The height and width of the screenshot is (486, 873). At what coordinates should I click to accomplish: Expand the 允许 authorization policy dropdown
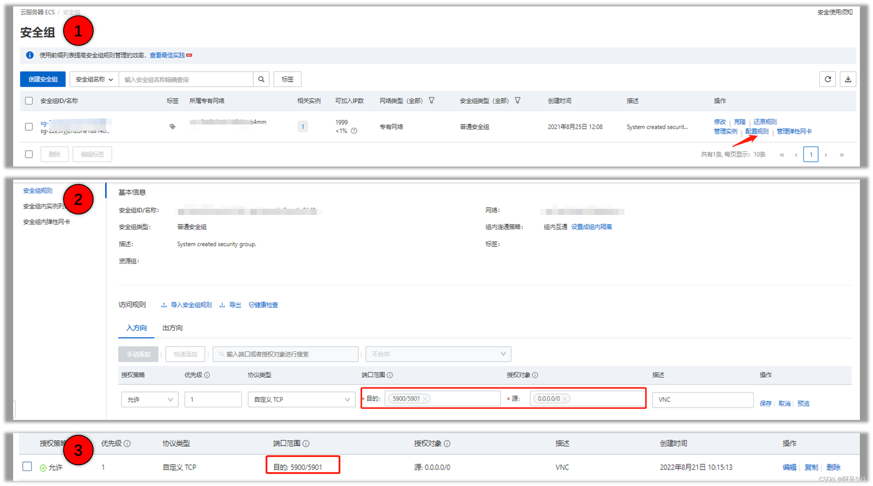coord(149,400)
